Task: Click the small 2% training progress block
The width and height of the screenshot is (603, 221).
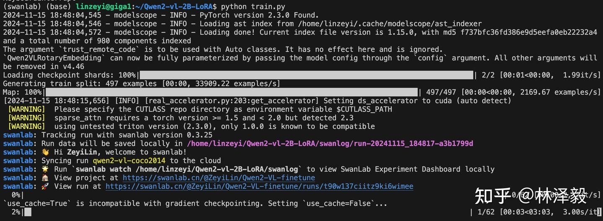Action: [x=28, y=213]
